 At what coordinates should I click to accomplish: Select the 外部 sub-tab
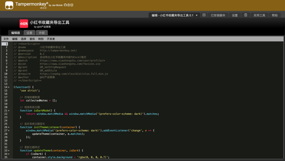pos(42,33)
